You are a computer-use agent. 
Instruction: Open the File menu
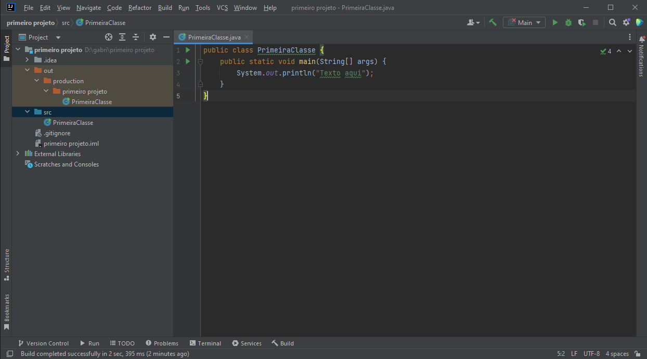(x=29, y=8)
